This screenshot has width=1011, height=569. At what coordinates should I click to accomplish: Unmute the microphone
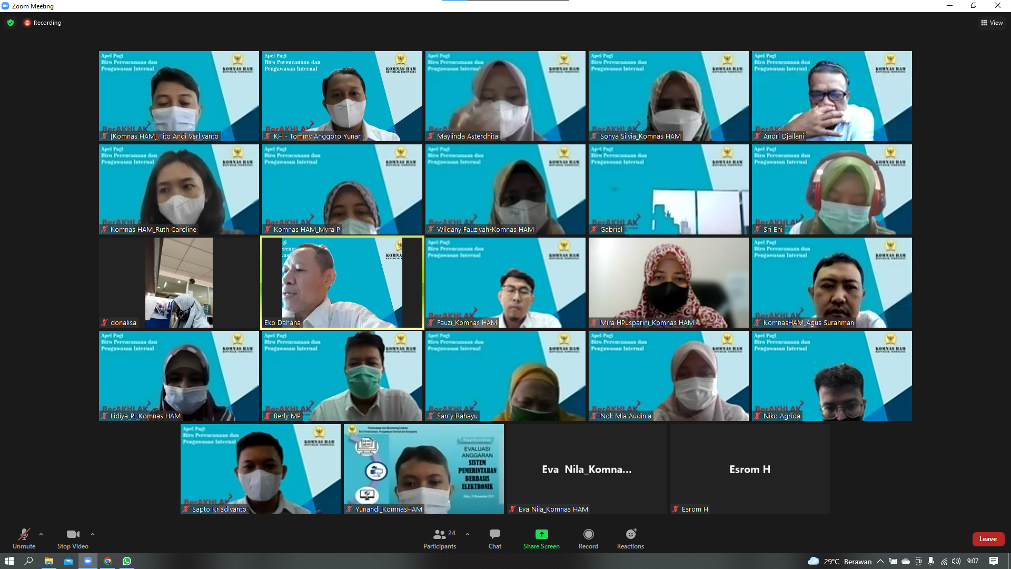click(24, 535)
